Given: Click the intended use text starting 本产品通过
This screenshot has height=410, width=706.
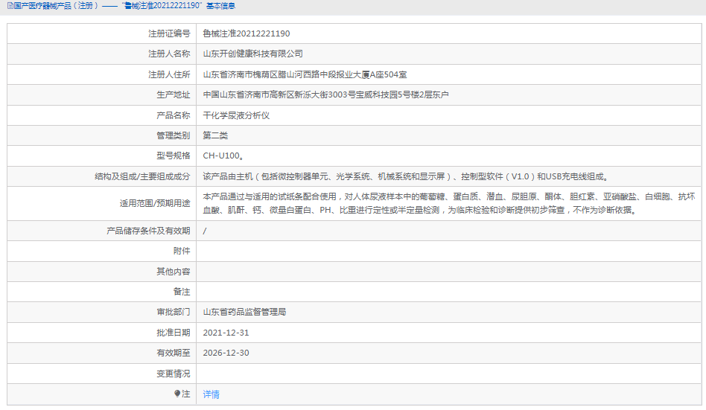Looking at the screenshot, I should [449, 203].
